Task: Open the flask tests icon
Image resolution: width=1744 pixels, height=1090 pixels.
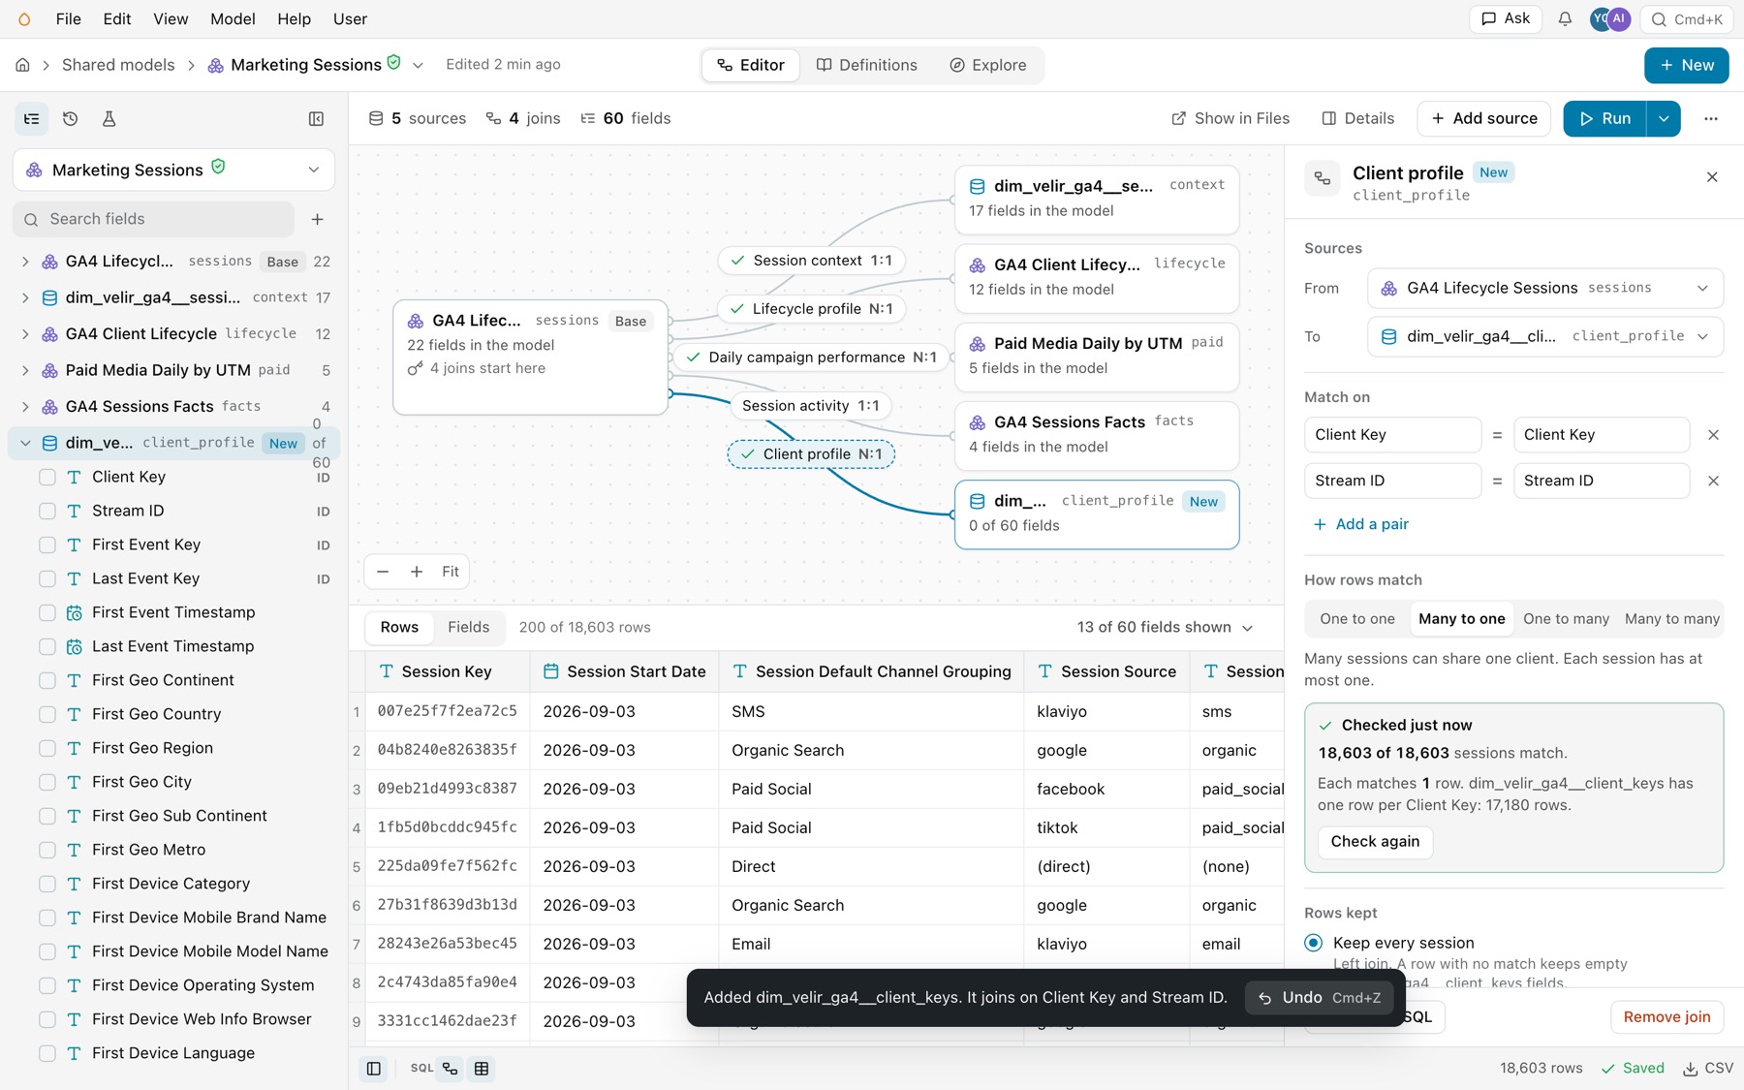Action: [x=109, y=118]
